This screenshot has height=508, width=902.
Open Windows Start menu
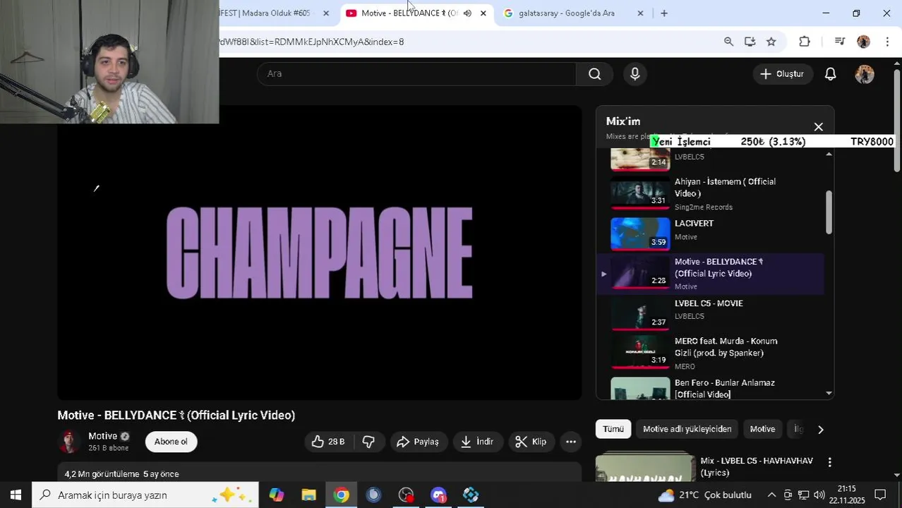16,495
